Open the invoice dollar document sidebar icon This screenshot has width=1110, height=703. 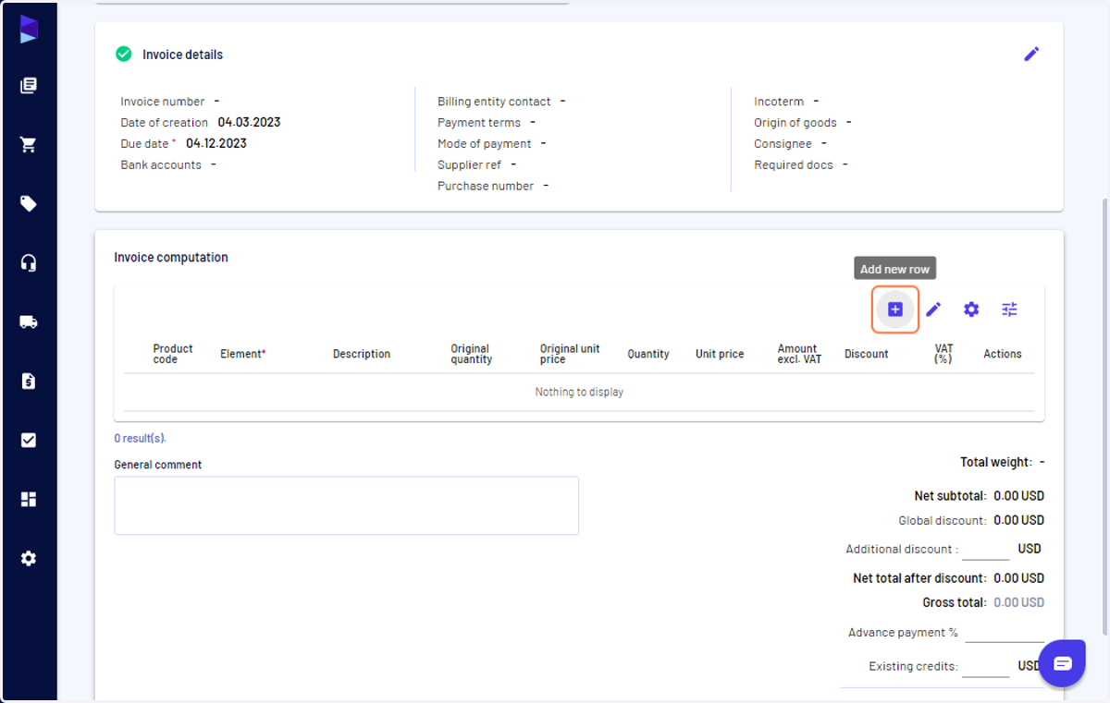point(29,381)
